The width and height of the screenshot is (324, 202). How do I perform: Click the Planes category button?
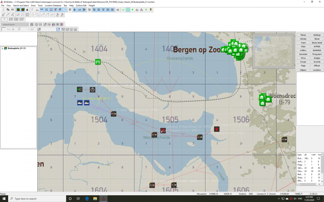pos(303,35)
